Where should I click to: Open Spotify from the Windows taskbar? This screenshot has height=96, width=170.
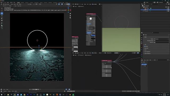[x=73, y=95]
